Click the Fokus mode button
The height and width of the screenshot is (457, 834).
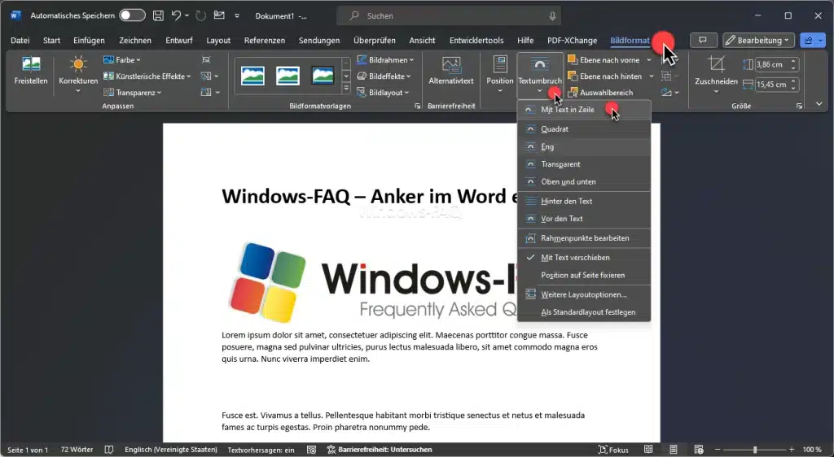[x=613, y=450]
